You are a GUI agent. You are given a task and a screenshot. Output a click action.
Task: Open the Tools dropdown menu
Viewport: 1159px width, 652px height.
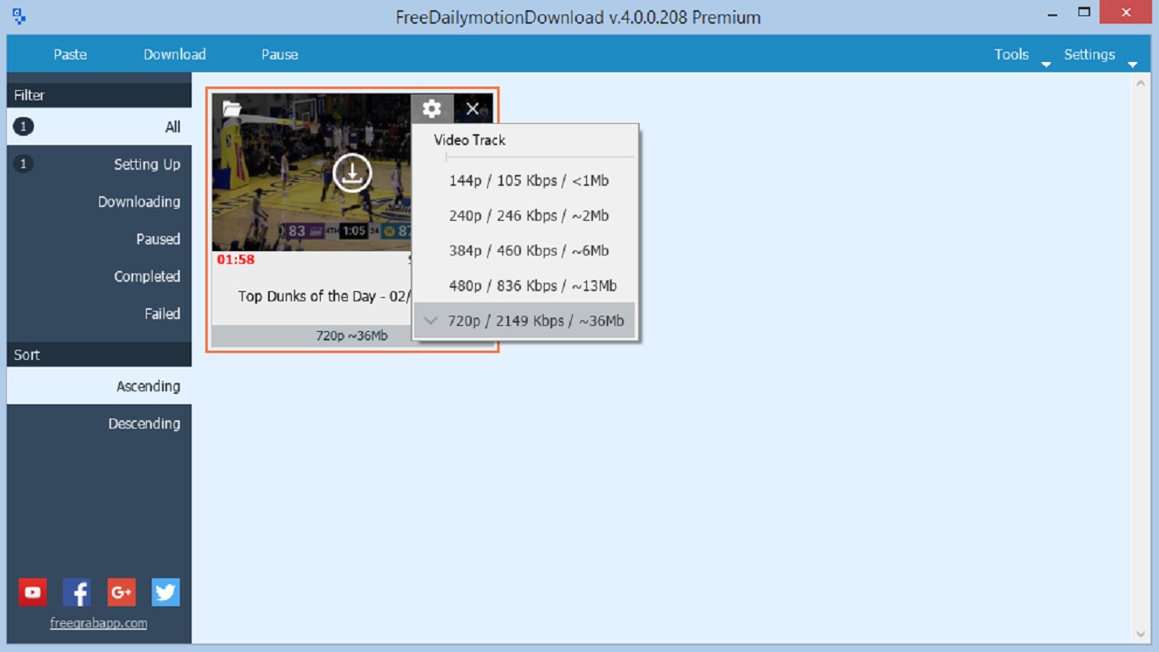tap(1021, 54)
